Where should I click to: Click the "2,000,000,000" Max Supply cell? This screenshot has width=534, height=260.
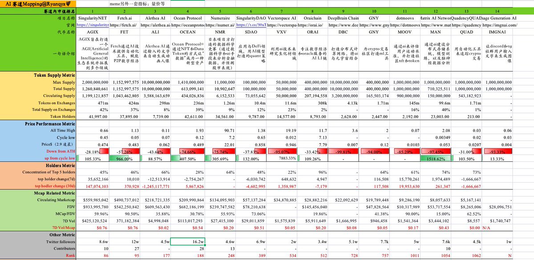tap(93, 82)
